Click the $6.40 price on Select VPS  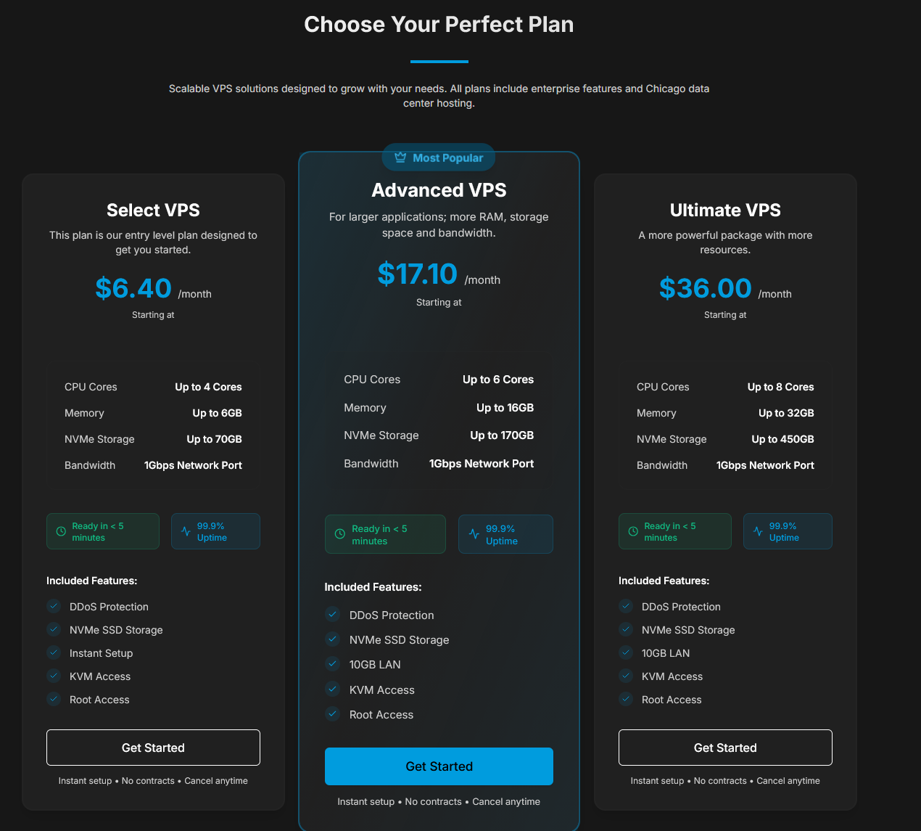(x=133, y=288)
